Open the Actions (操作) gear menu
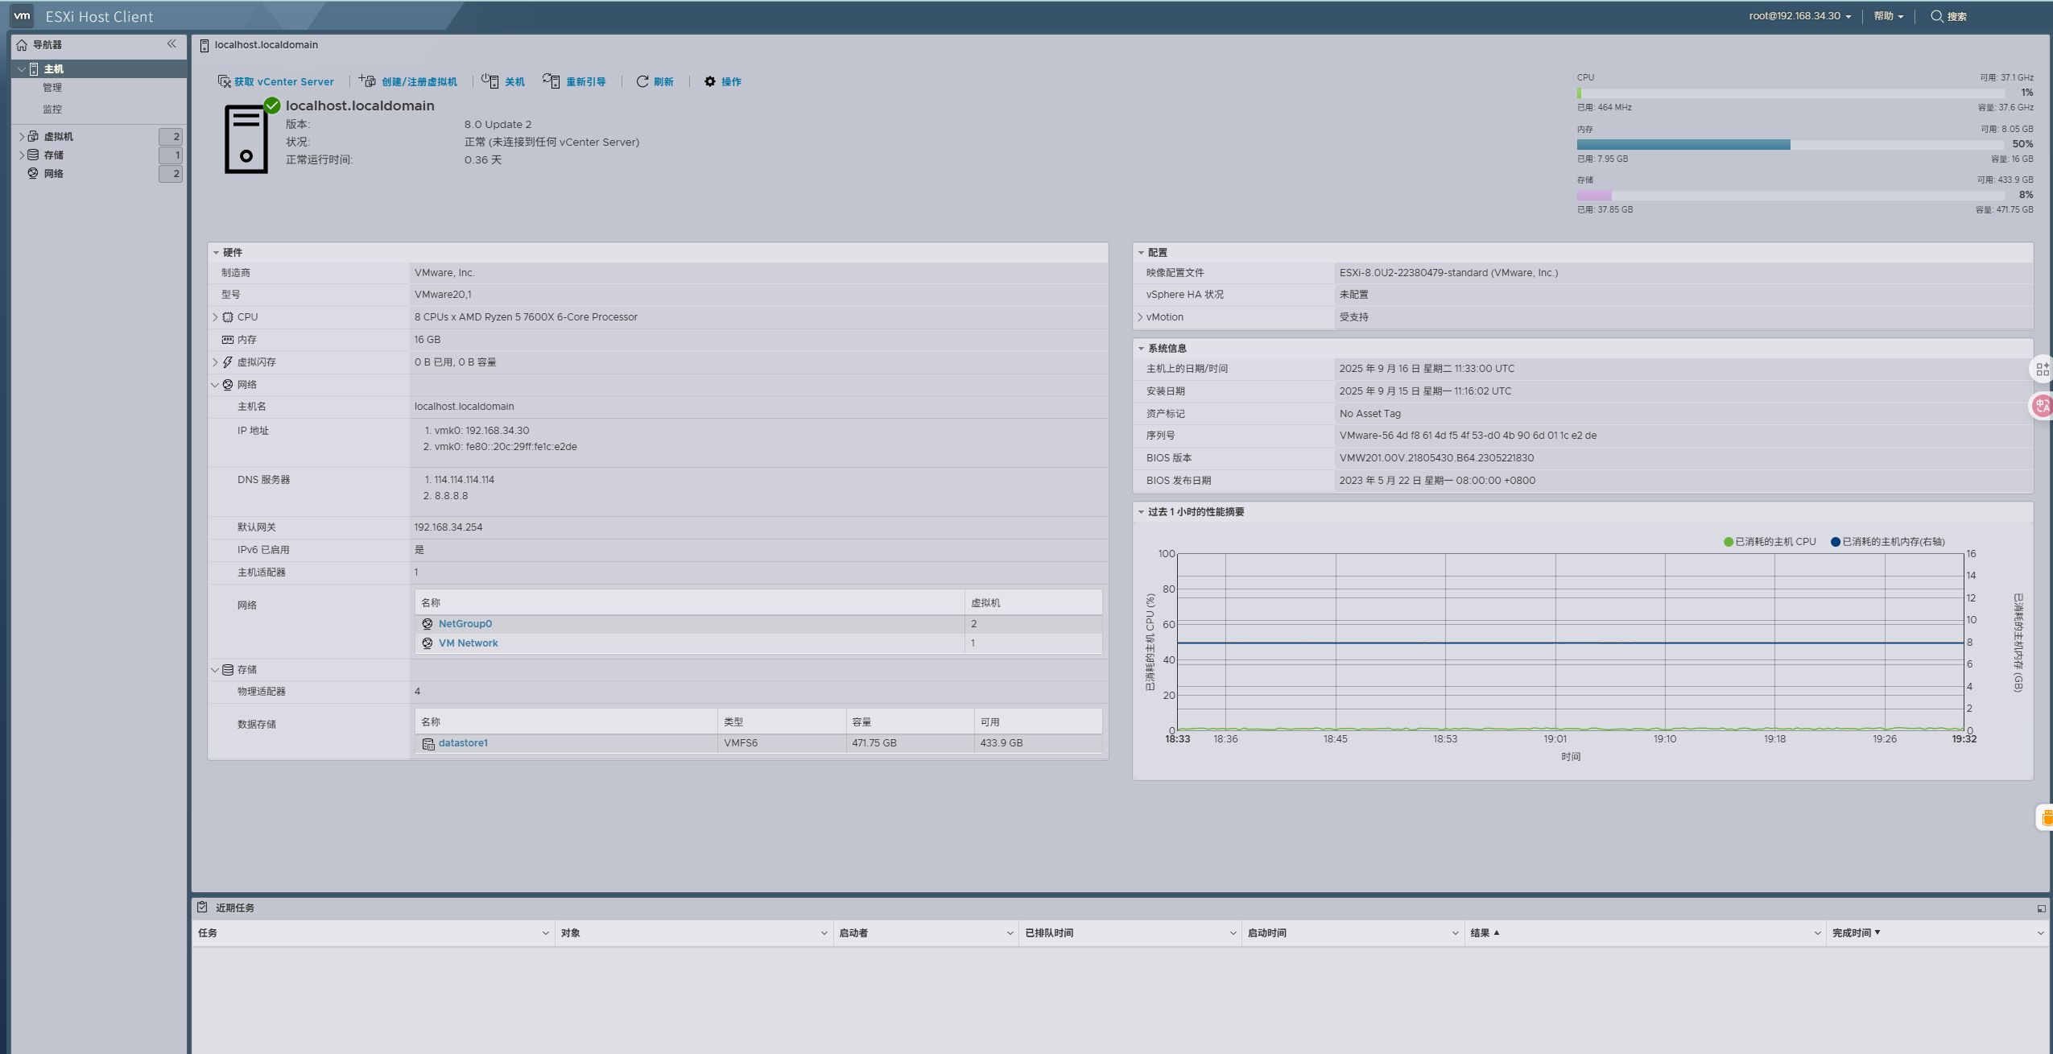 click(710, 81)
